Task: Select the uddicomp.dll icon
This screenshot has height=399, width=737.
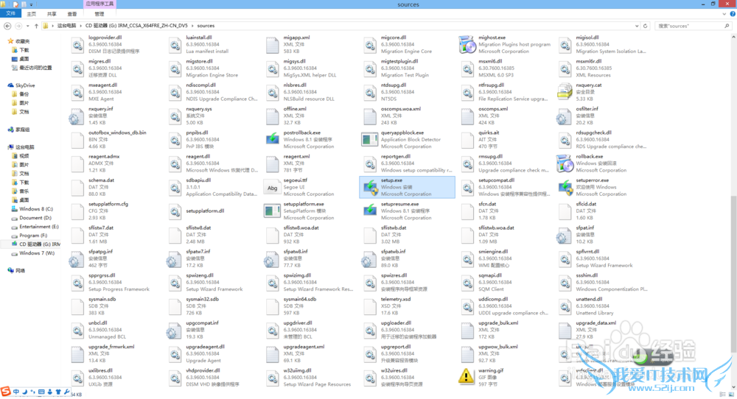Action: (467, 306)
